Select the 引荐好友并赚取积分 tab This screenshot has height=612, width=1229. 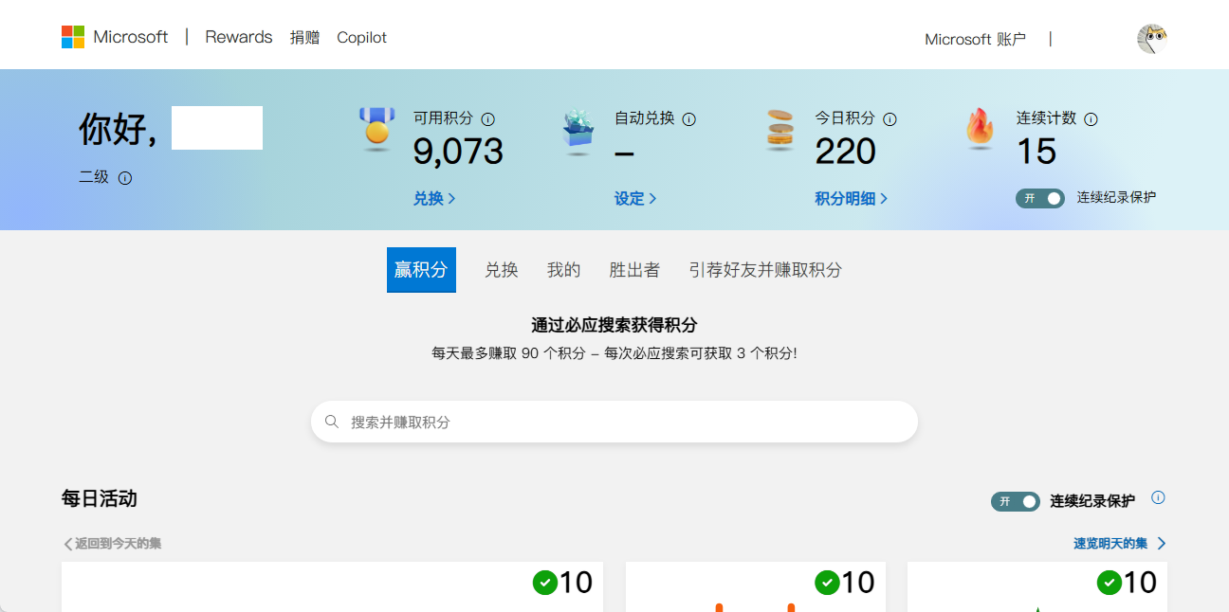765,270
